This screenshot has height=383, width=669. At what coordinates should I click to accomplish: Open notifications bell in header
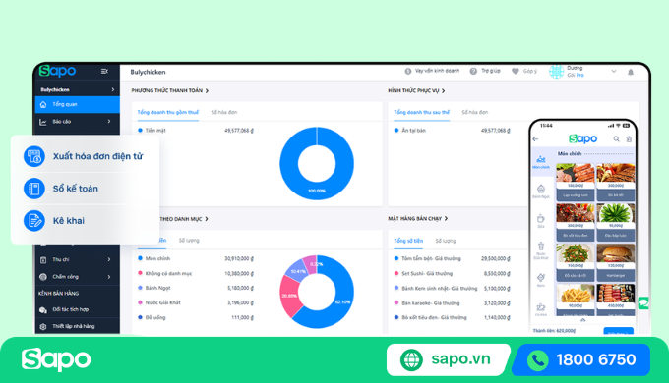(x=631, y=72)
